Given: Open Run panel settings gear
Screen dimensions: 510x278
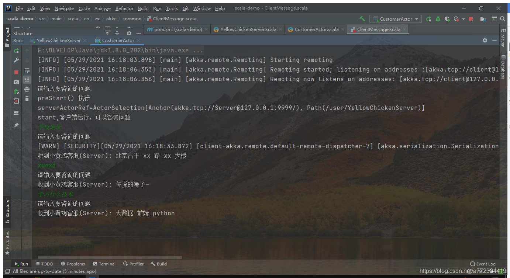Looking at the screenshot, I should coord(485,40).
